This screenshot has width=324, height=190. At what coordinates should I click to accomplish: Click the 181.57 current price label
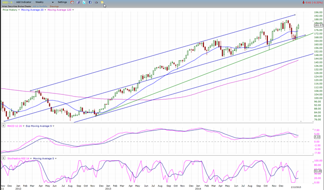[x=318, y=25]
